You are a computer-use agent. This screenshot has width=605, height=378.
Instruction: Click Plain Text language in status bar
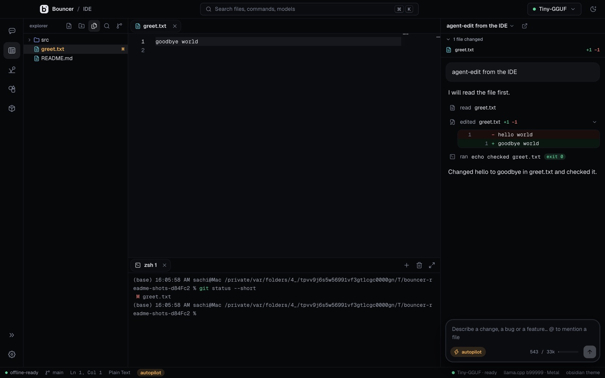pyautogui.click(x=119, y=373)
